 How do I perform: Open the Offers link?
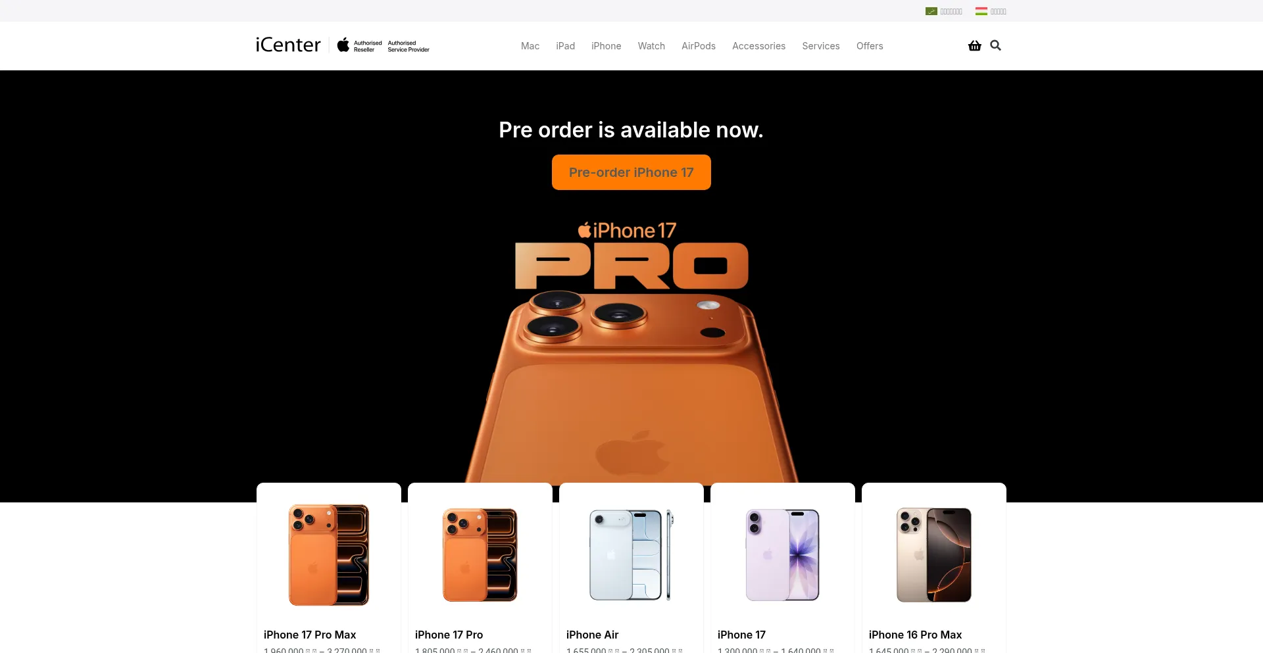coord(870,46)
